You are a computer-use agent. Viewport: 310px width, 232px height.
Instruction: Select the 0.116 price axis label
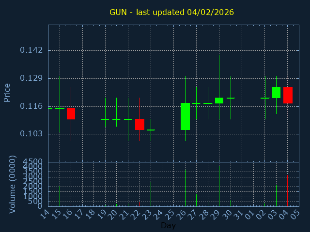click(31, 106)
